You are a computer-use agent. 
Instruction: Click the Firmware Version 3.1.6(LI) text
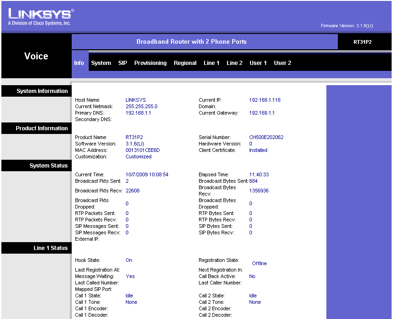(x=347, y=26)
